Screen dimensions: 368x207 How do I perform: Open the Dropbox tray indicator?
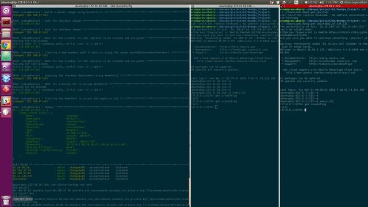click(x=278, y=2)
